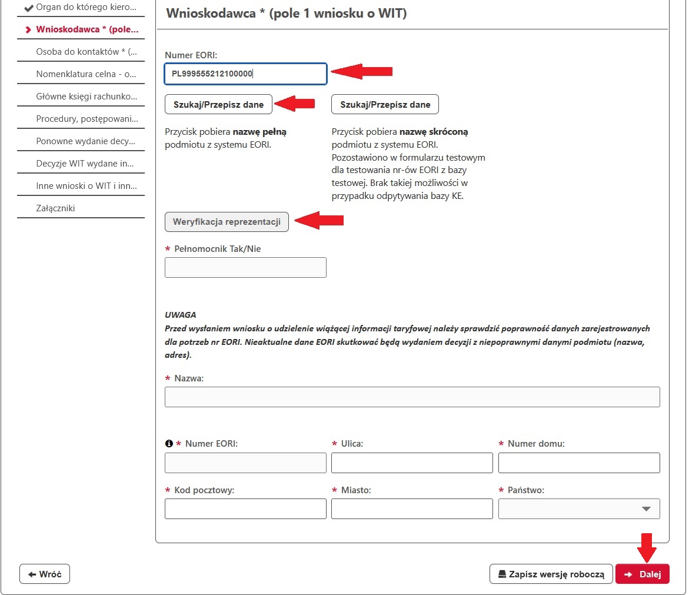Viewport: 699px width, 595px height.
Task: Go back with the Wróć button
Action: pos(45,574)
